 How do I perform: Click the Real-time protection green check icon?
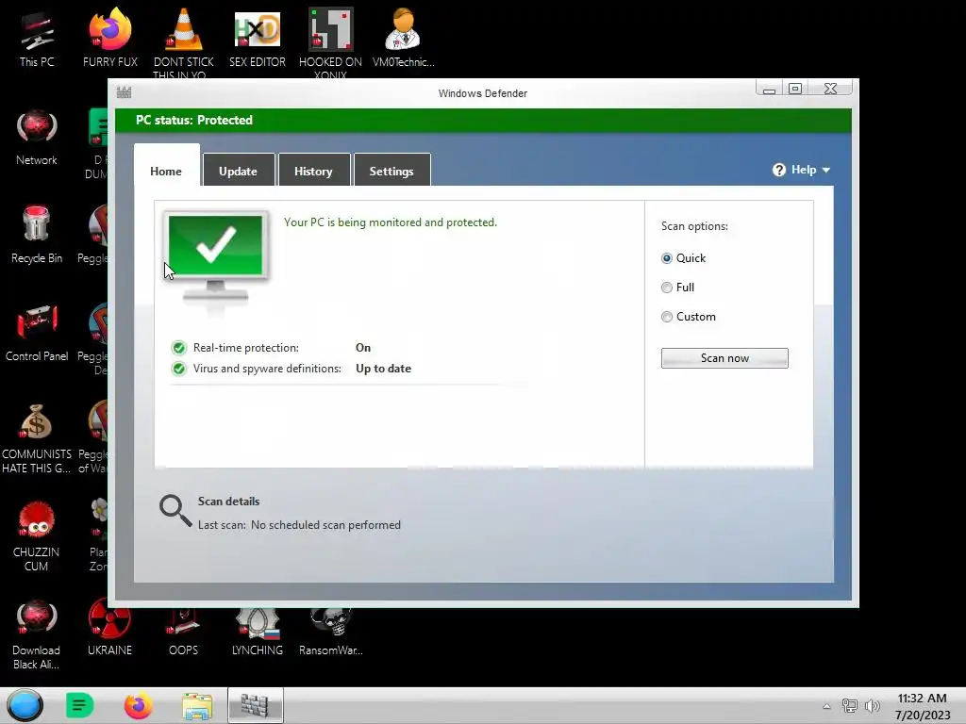click(x=178, y=348)
